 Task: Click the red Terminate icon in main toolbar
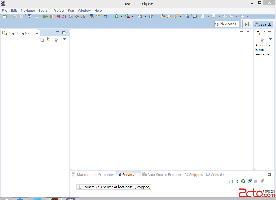pyautogui.click(x=58, y=17)
